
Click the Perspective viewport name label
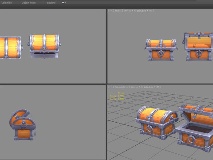click(x=121, y=87)
